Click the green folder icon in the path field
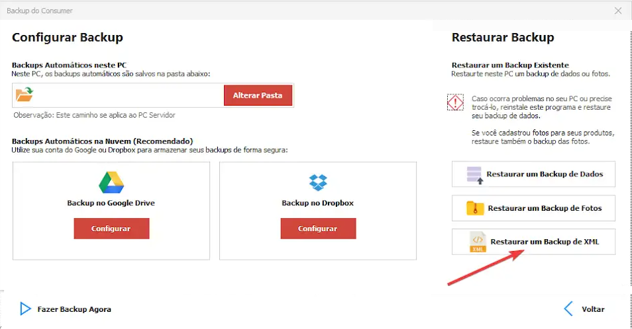This screenshot has height=329, width=632. coord(25,95)
